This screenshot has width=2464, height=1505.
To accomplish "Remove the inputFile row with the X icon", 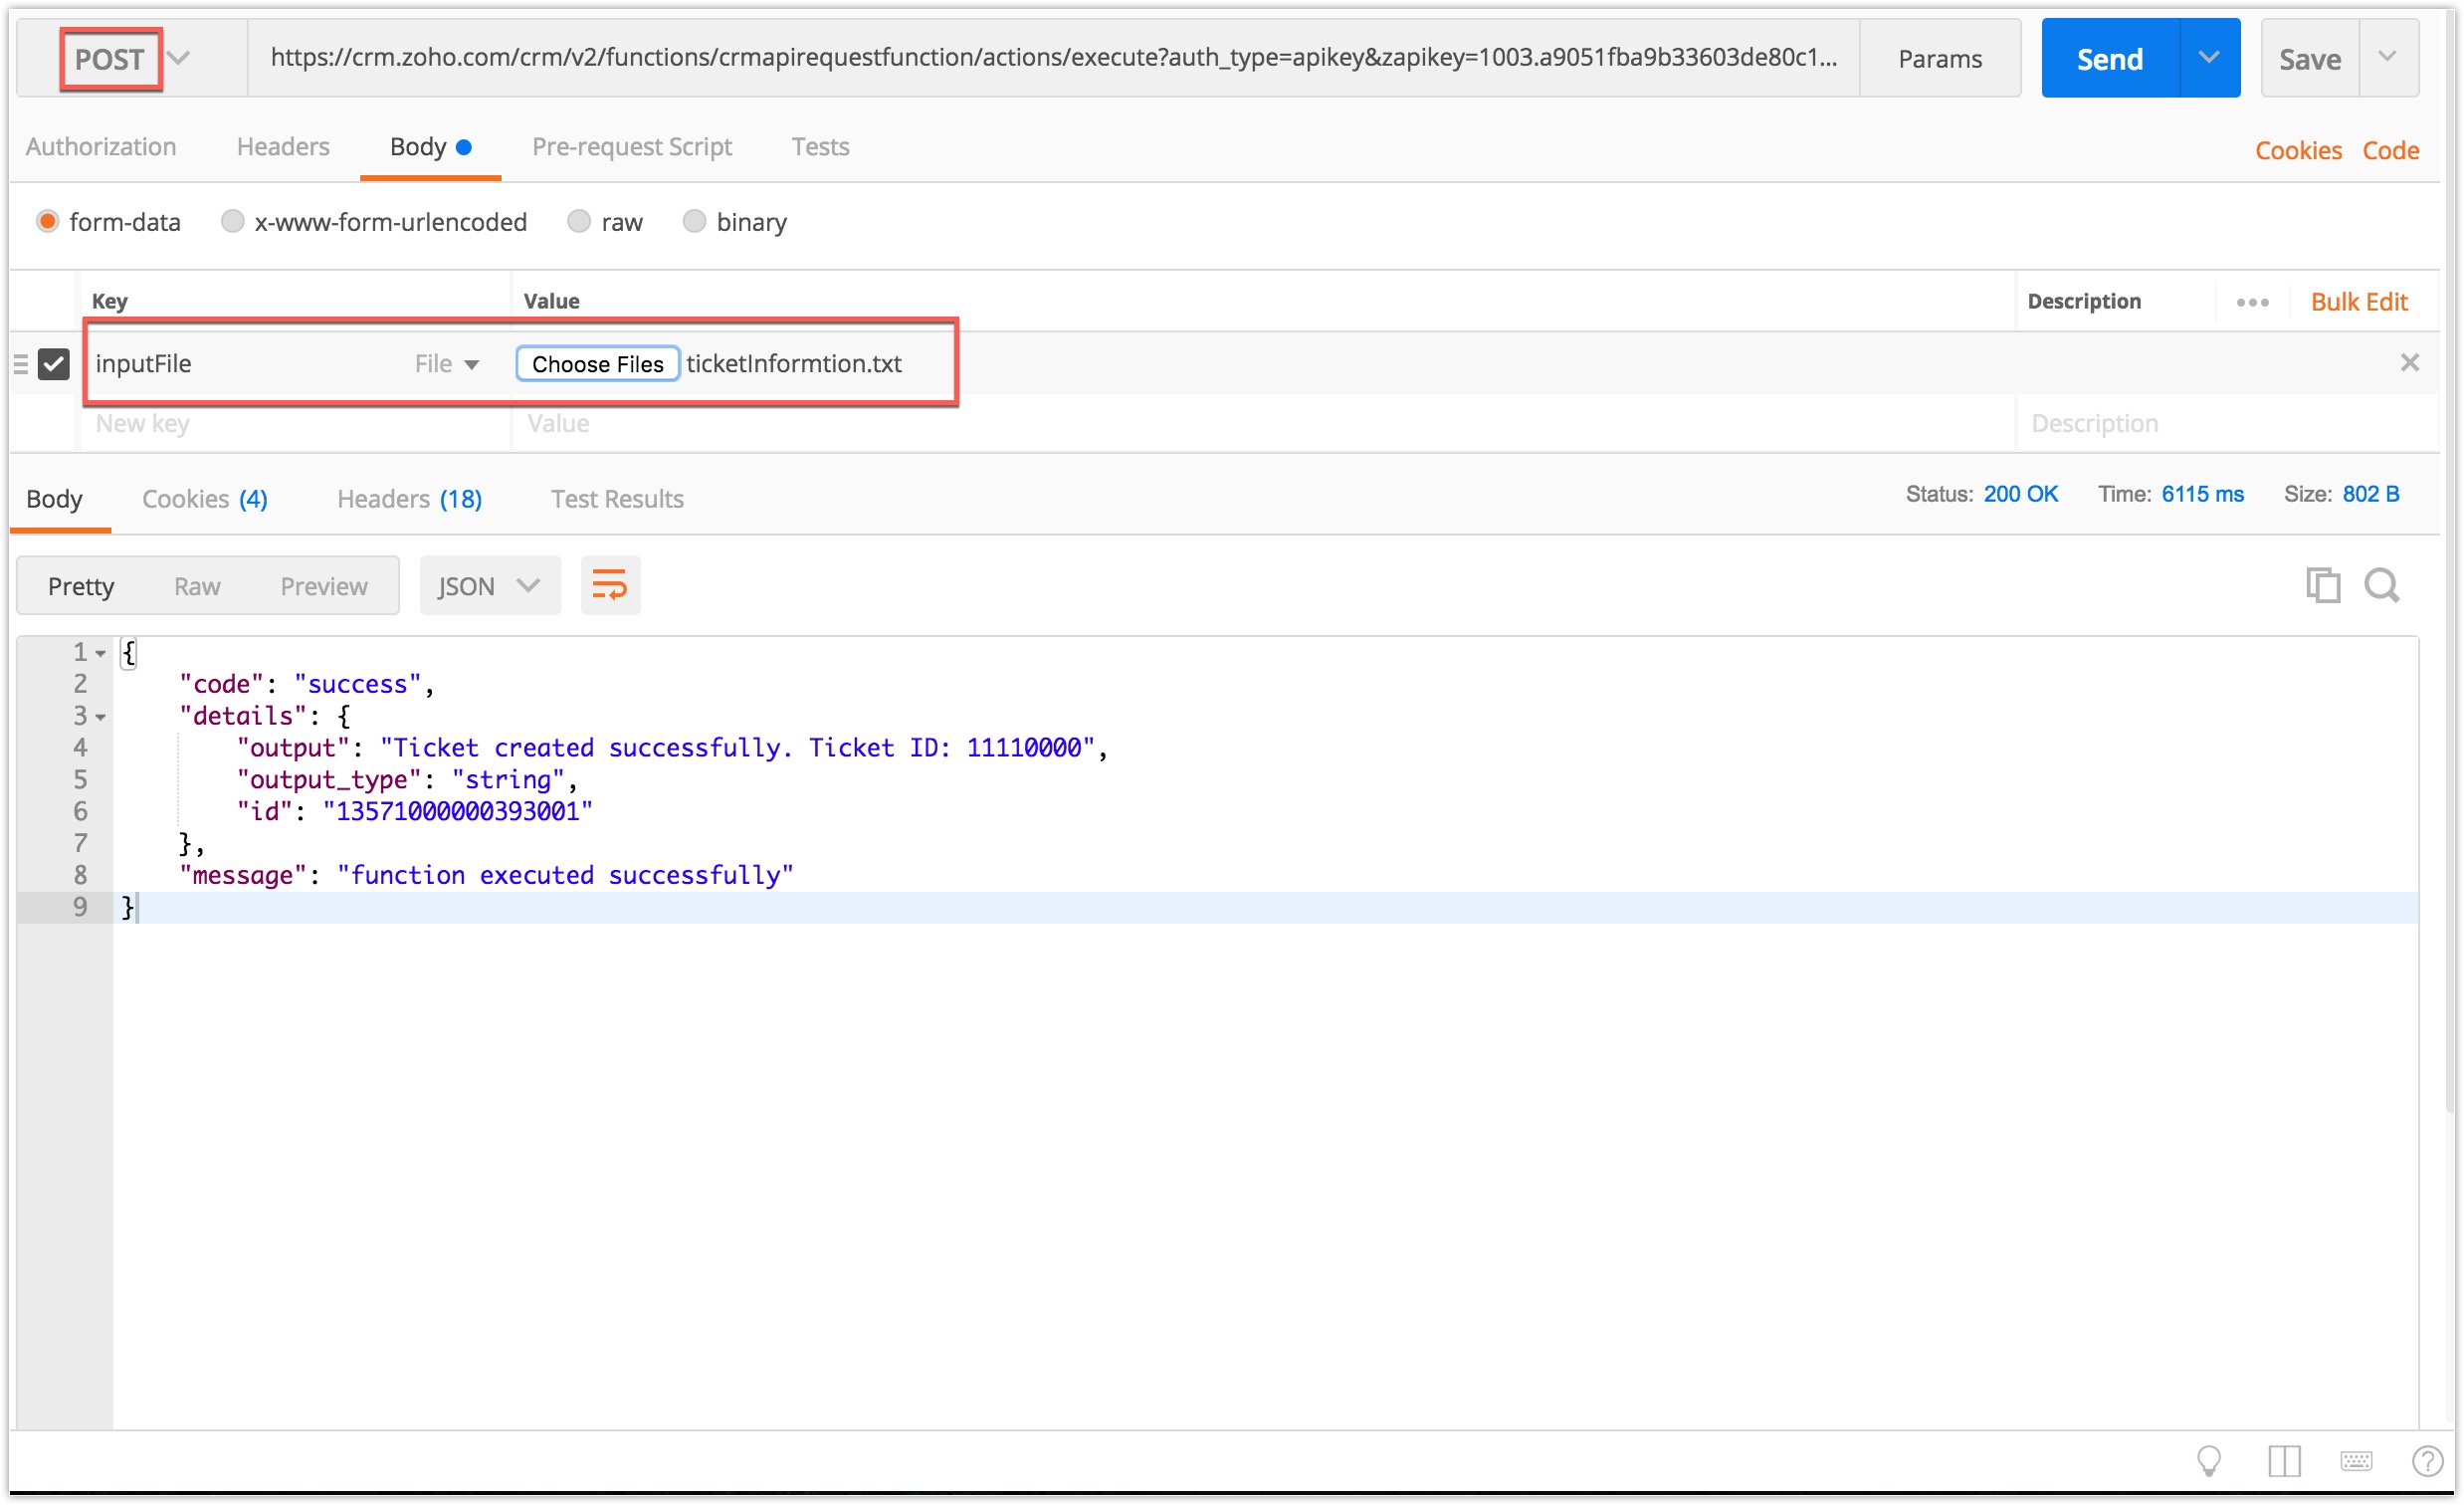I will click(2409, 363).
